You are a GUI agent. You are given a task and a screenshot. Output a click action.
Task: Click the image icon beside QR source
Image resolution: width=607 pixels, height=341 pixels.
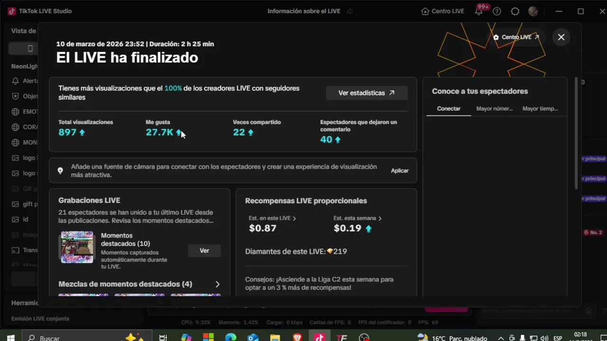[16, 188]
